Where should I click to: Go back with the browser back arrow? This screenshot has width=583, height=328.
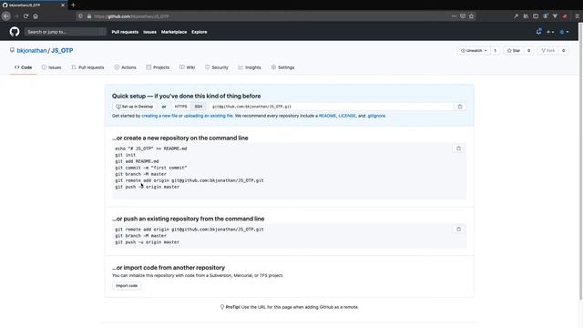(6, 16)
